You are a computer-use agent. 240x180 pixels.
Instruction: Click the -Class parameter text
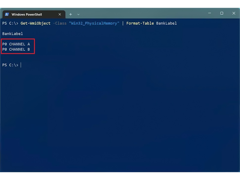[60, 23]
